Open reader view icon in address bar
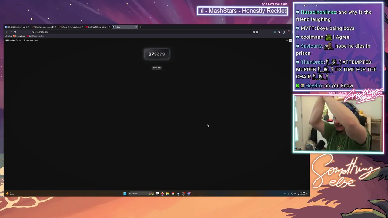 click(x=253, y=32)
